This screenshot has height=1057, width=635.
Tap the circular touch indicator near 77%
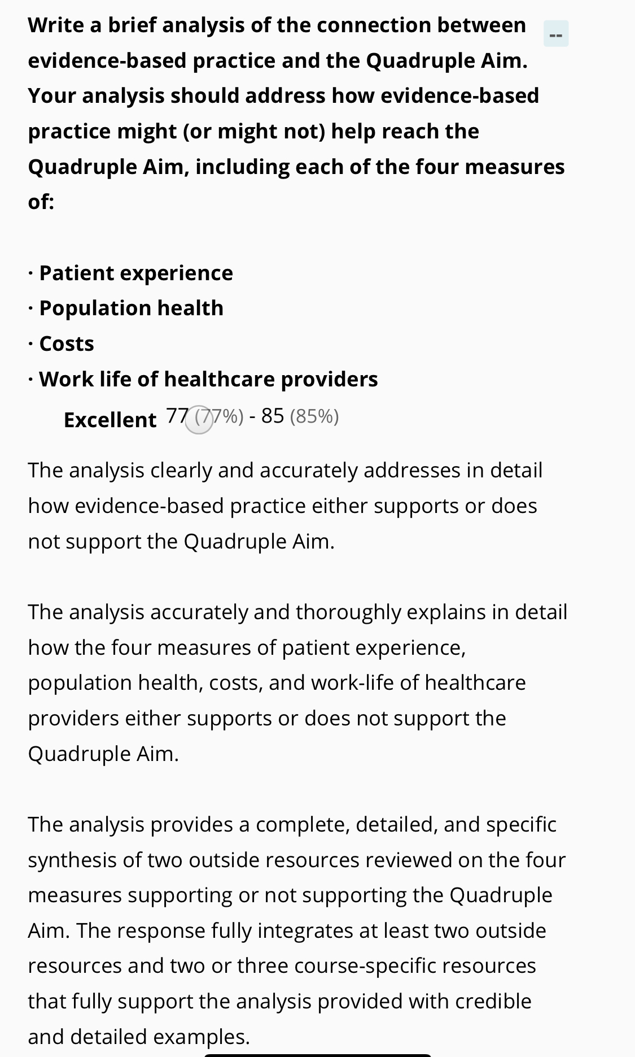point(199,419)
